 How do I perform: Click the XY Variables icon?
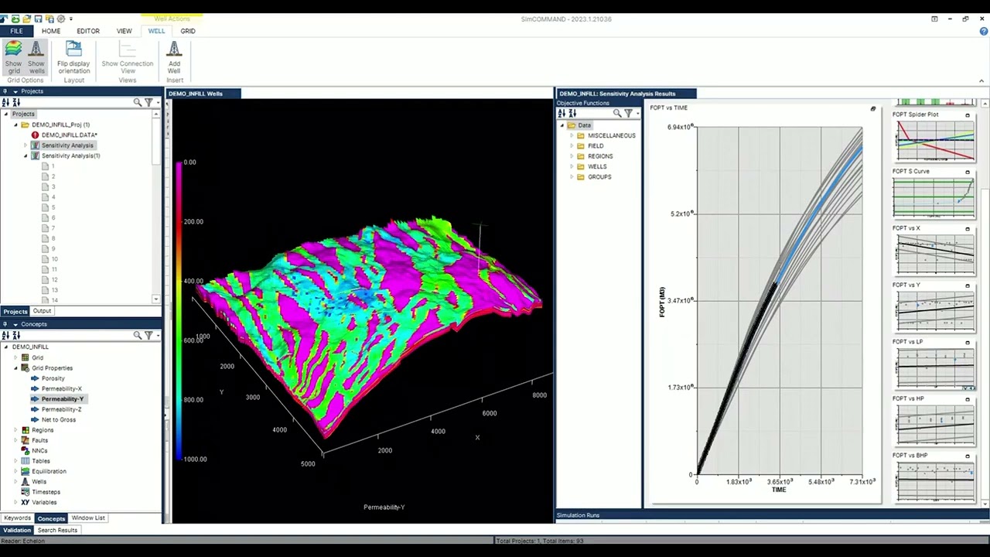coord(26,502)
